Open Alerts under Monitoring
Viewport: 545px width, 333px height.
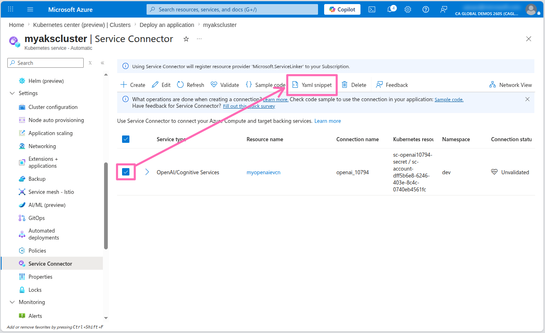(35, 316)
